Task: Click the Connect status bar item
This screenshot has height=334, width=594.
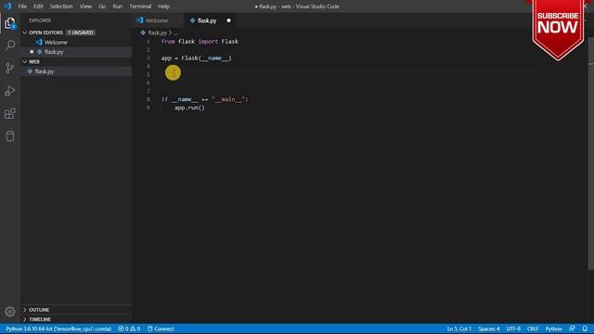Action: tap(161, 328)
